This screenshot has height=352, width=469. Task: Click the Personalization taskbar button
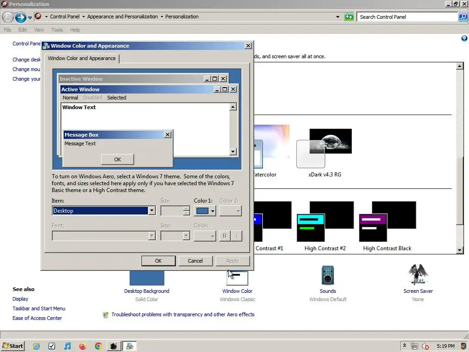pyautogui.click(x=130, y=346)
